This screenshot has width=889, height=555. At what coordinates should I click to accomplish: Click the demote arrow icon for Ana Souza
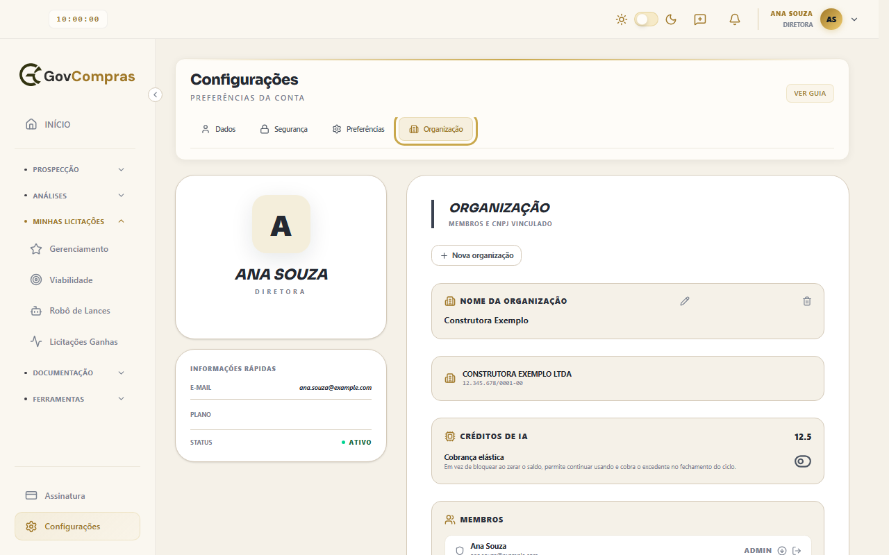click(782, 551)
